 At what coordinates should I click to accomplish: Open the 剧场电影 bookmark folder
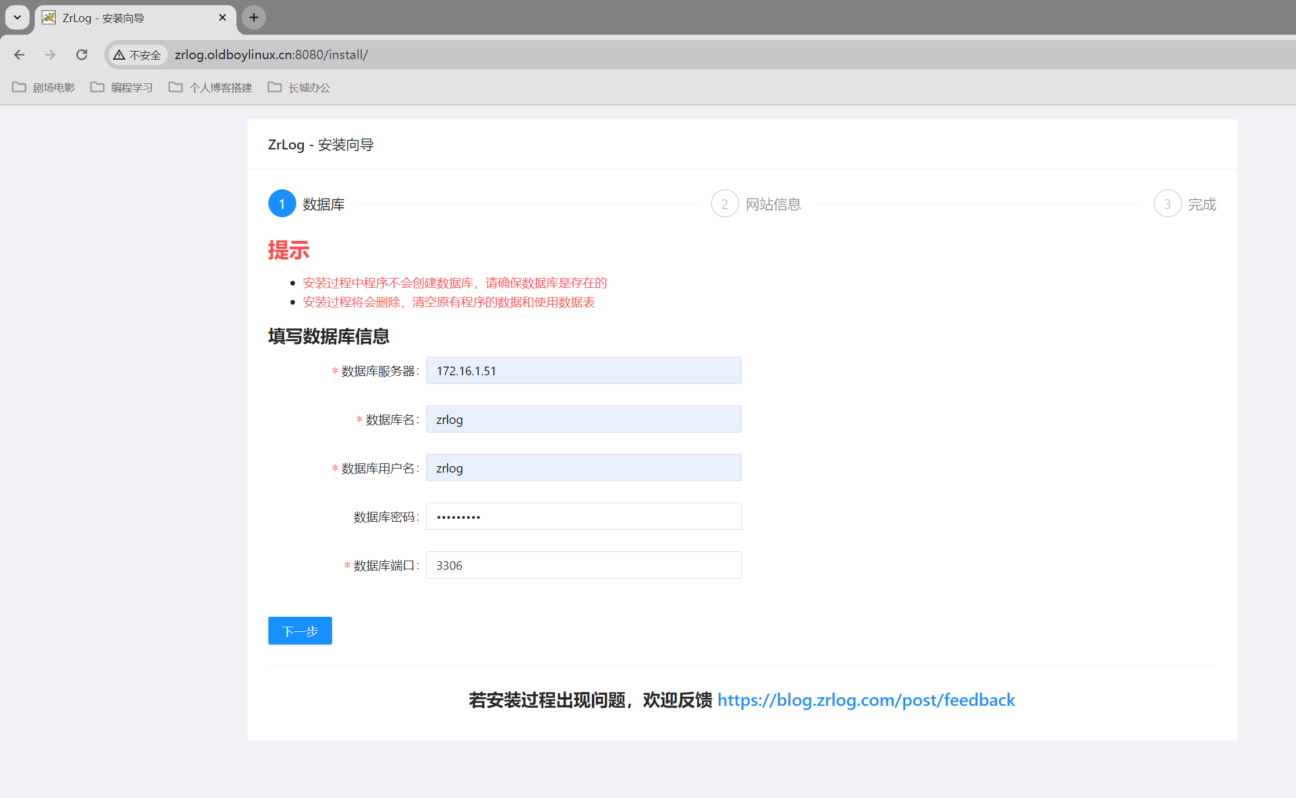(x=44, y=87)
